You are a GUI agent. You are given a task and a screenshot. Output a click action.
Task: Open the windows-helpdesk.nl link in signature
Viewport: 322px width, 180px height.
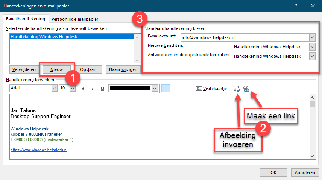coord(39,150)
